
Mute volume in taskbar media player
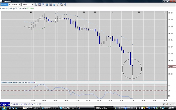tap(132, 108)
